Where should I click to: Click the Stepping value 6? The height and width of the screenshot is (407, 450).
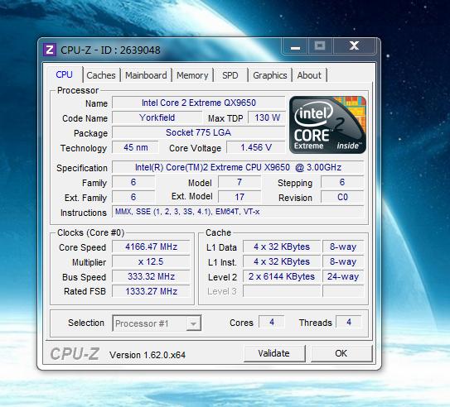click(x=342, y=182)
